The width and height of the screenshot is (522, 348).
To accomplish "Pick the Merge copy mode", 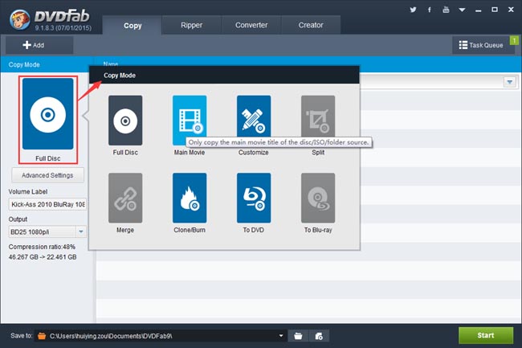I will click(x=124, y=198).
